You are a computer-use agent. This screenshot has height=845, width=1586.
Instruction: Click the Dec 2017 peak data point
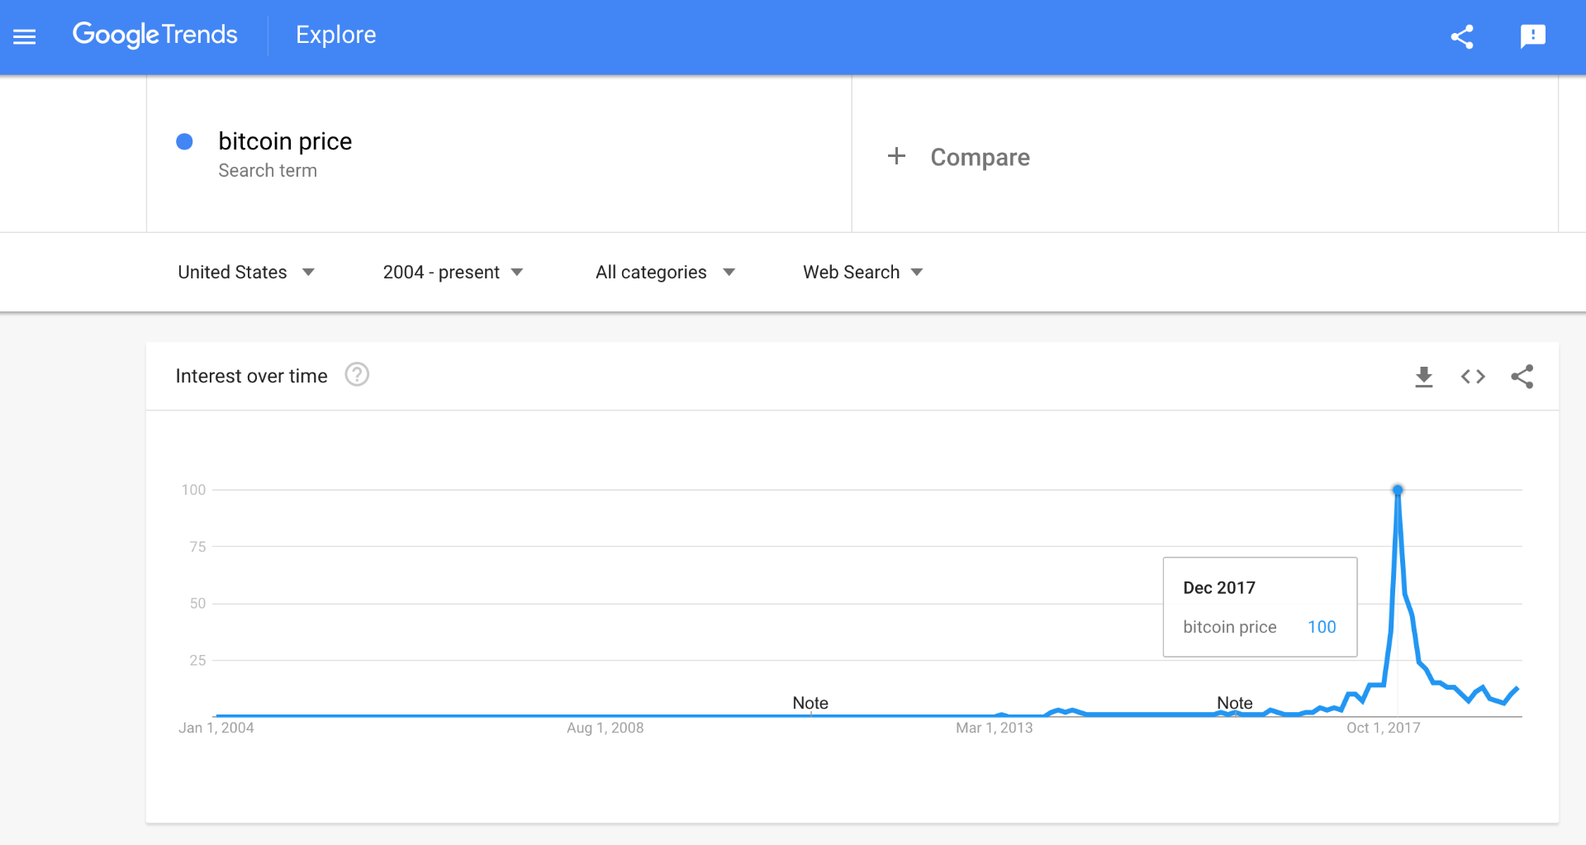pyautogui.click(x=1398, y=491)
